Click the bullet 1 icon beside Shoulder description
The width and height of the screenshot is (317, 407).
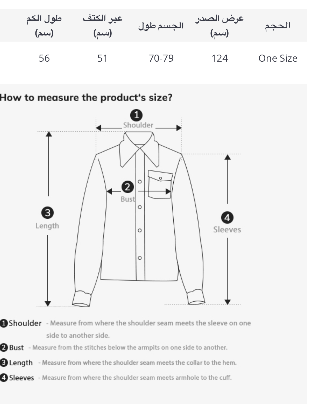[4, 323]
